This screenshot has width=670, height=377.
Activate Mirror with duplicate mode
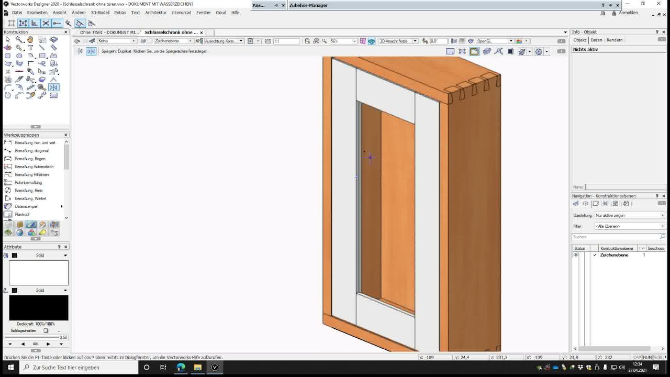tap(91, 51)
